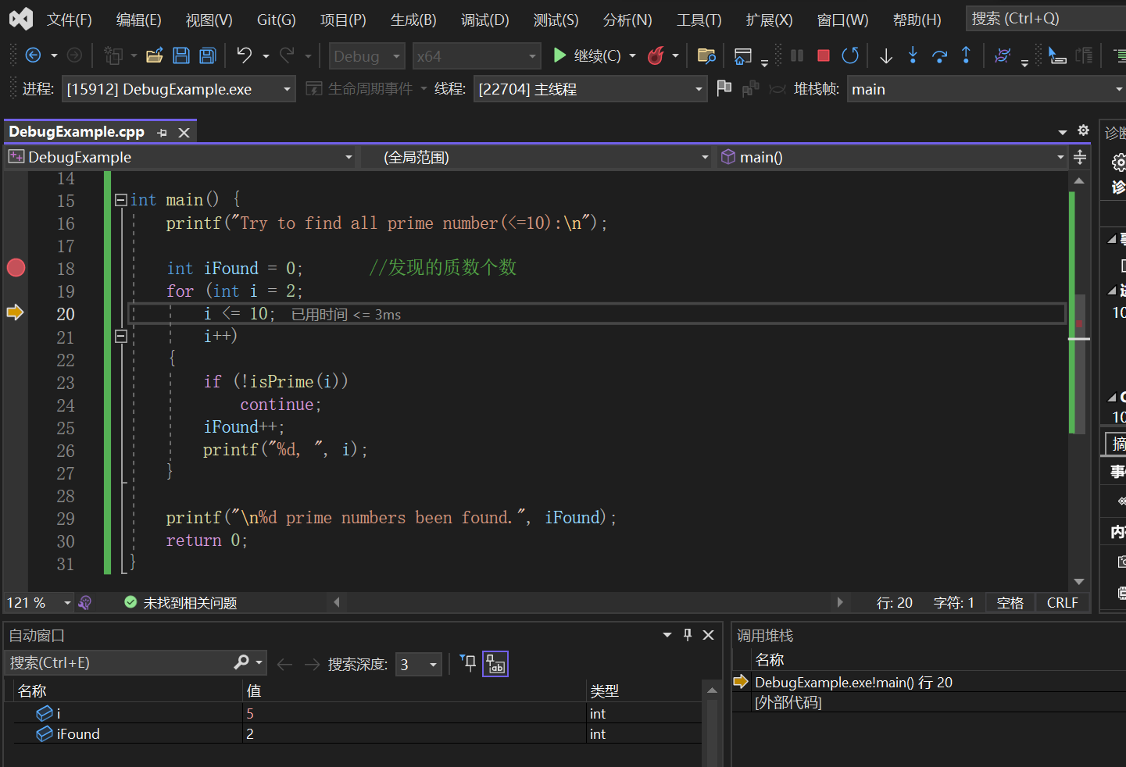Click the IntelliTrace purple crossed-arrows icon

tap(1003, 55)
